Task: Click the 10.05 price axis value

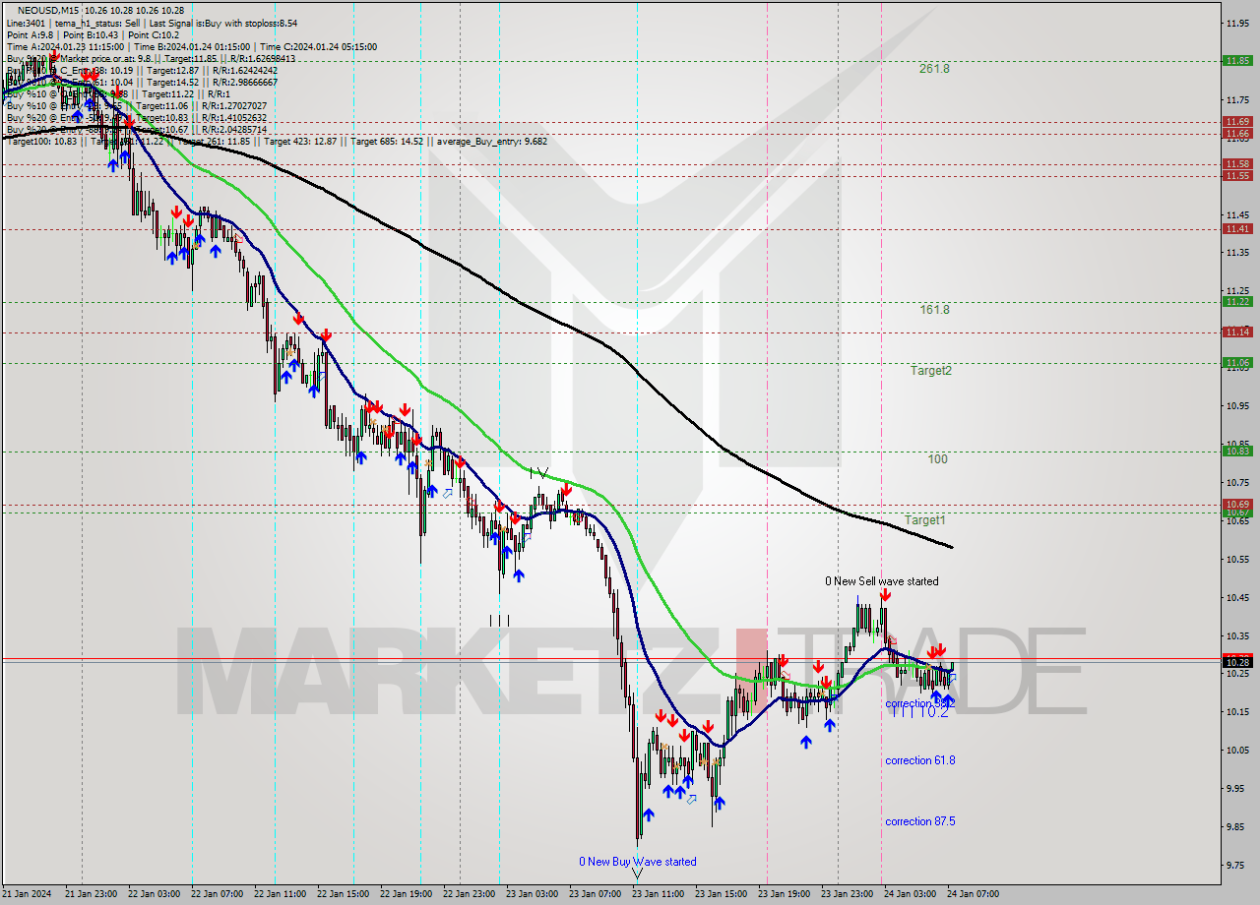Action: click(x=1237, y=751)
